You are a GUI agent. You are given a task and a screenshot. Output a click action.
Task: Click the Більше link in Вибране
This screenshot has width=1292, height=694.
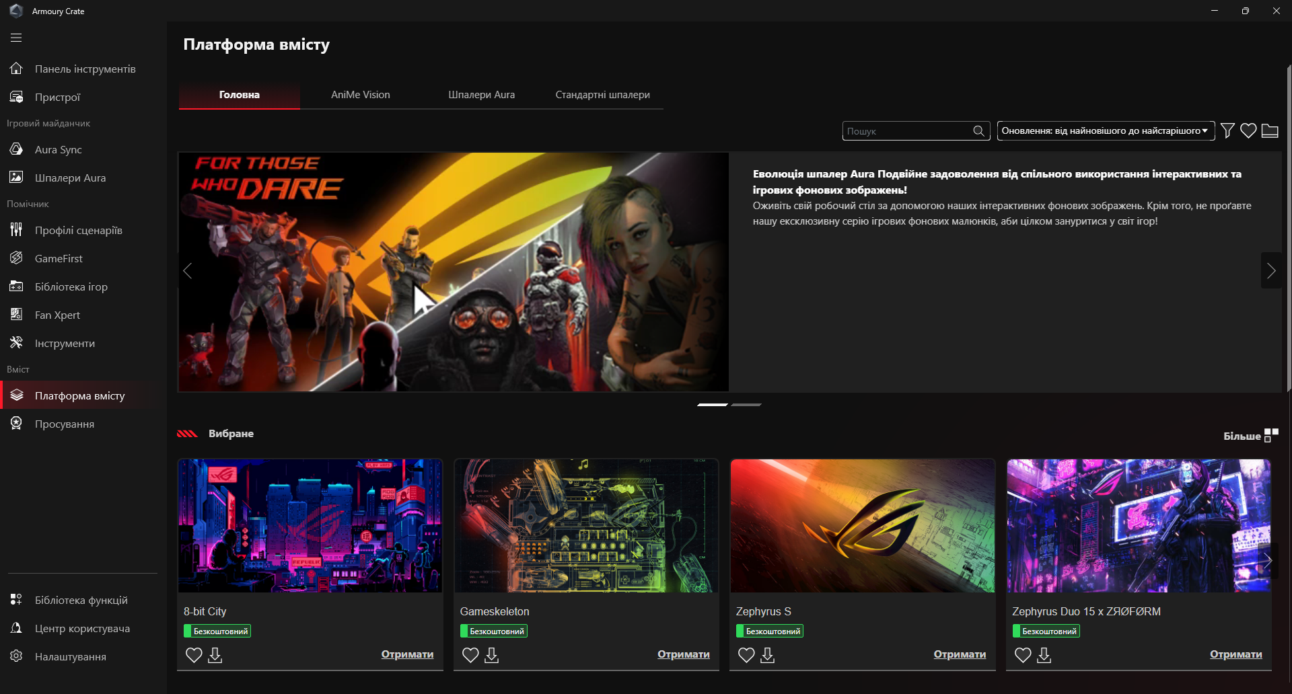click(x=1242, y=436)
